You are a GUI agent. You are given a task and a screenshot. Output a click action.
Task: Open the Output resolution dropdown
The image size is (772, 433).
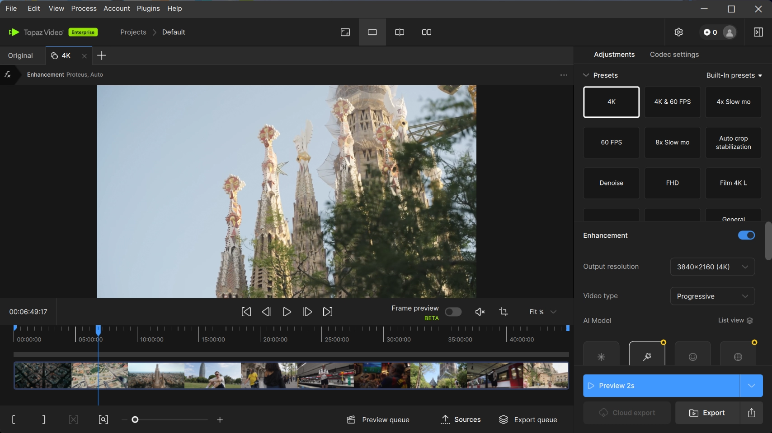(x=712, y=267)
